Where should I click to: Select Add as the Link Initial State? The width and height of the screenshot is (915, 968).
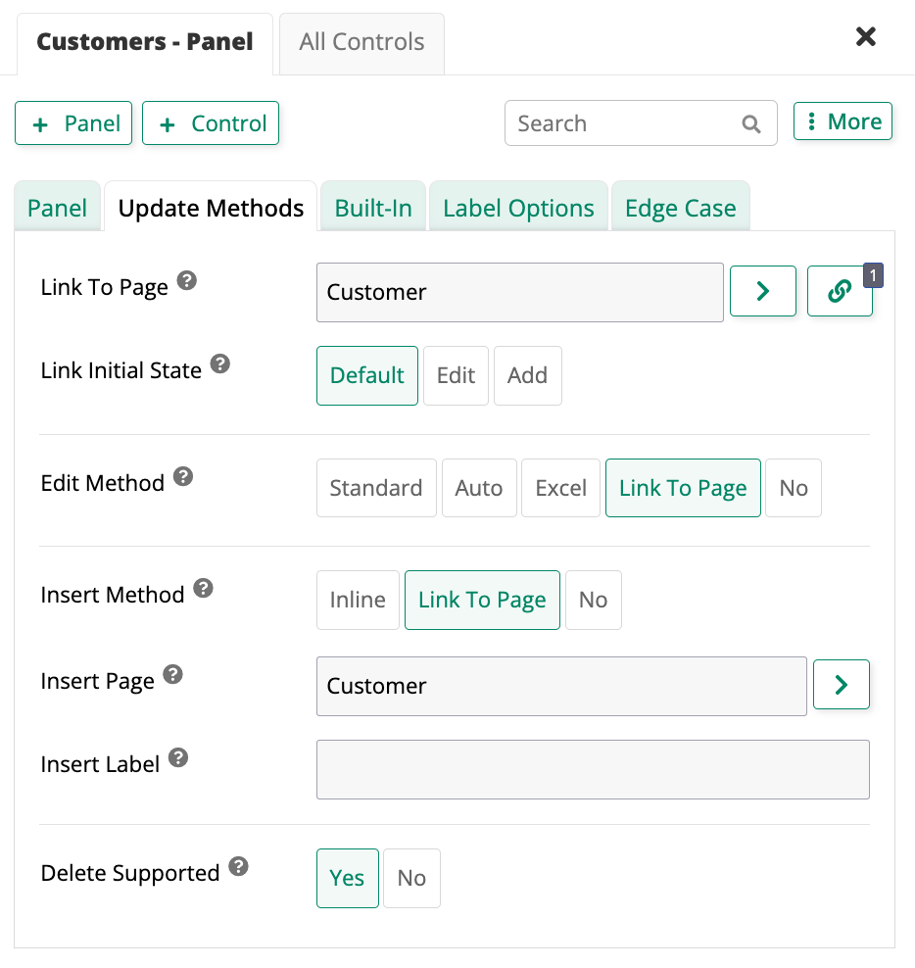[x=527, y=375]
